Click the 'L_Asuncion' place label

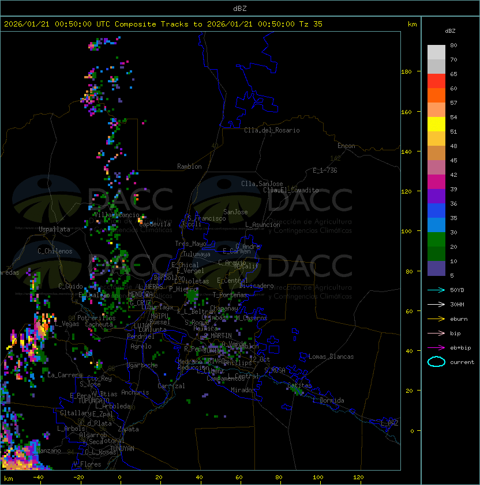pyautogui.click(x=262, y=225)
